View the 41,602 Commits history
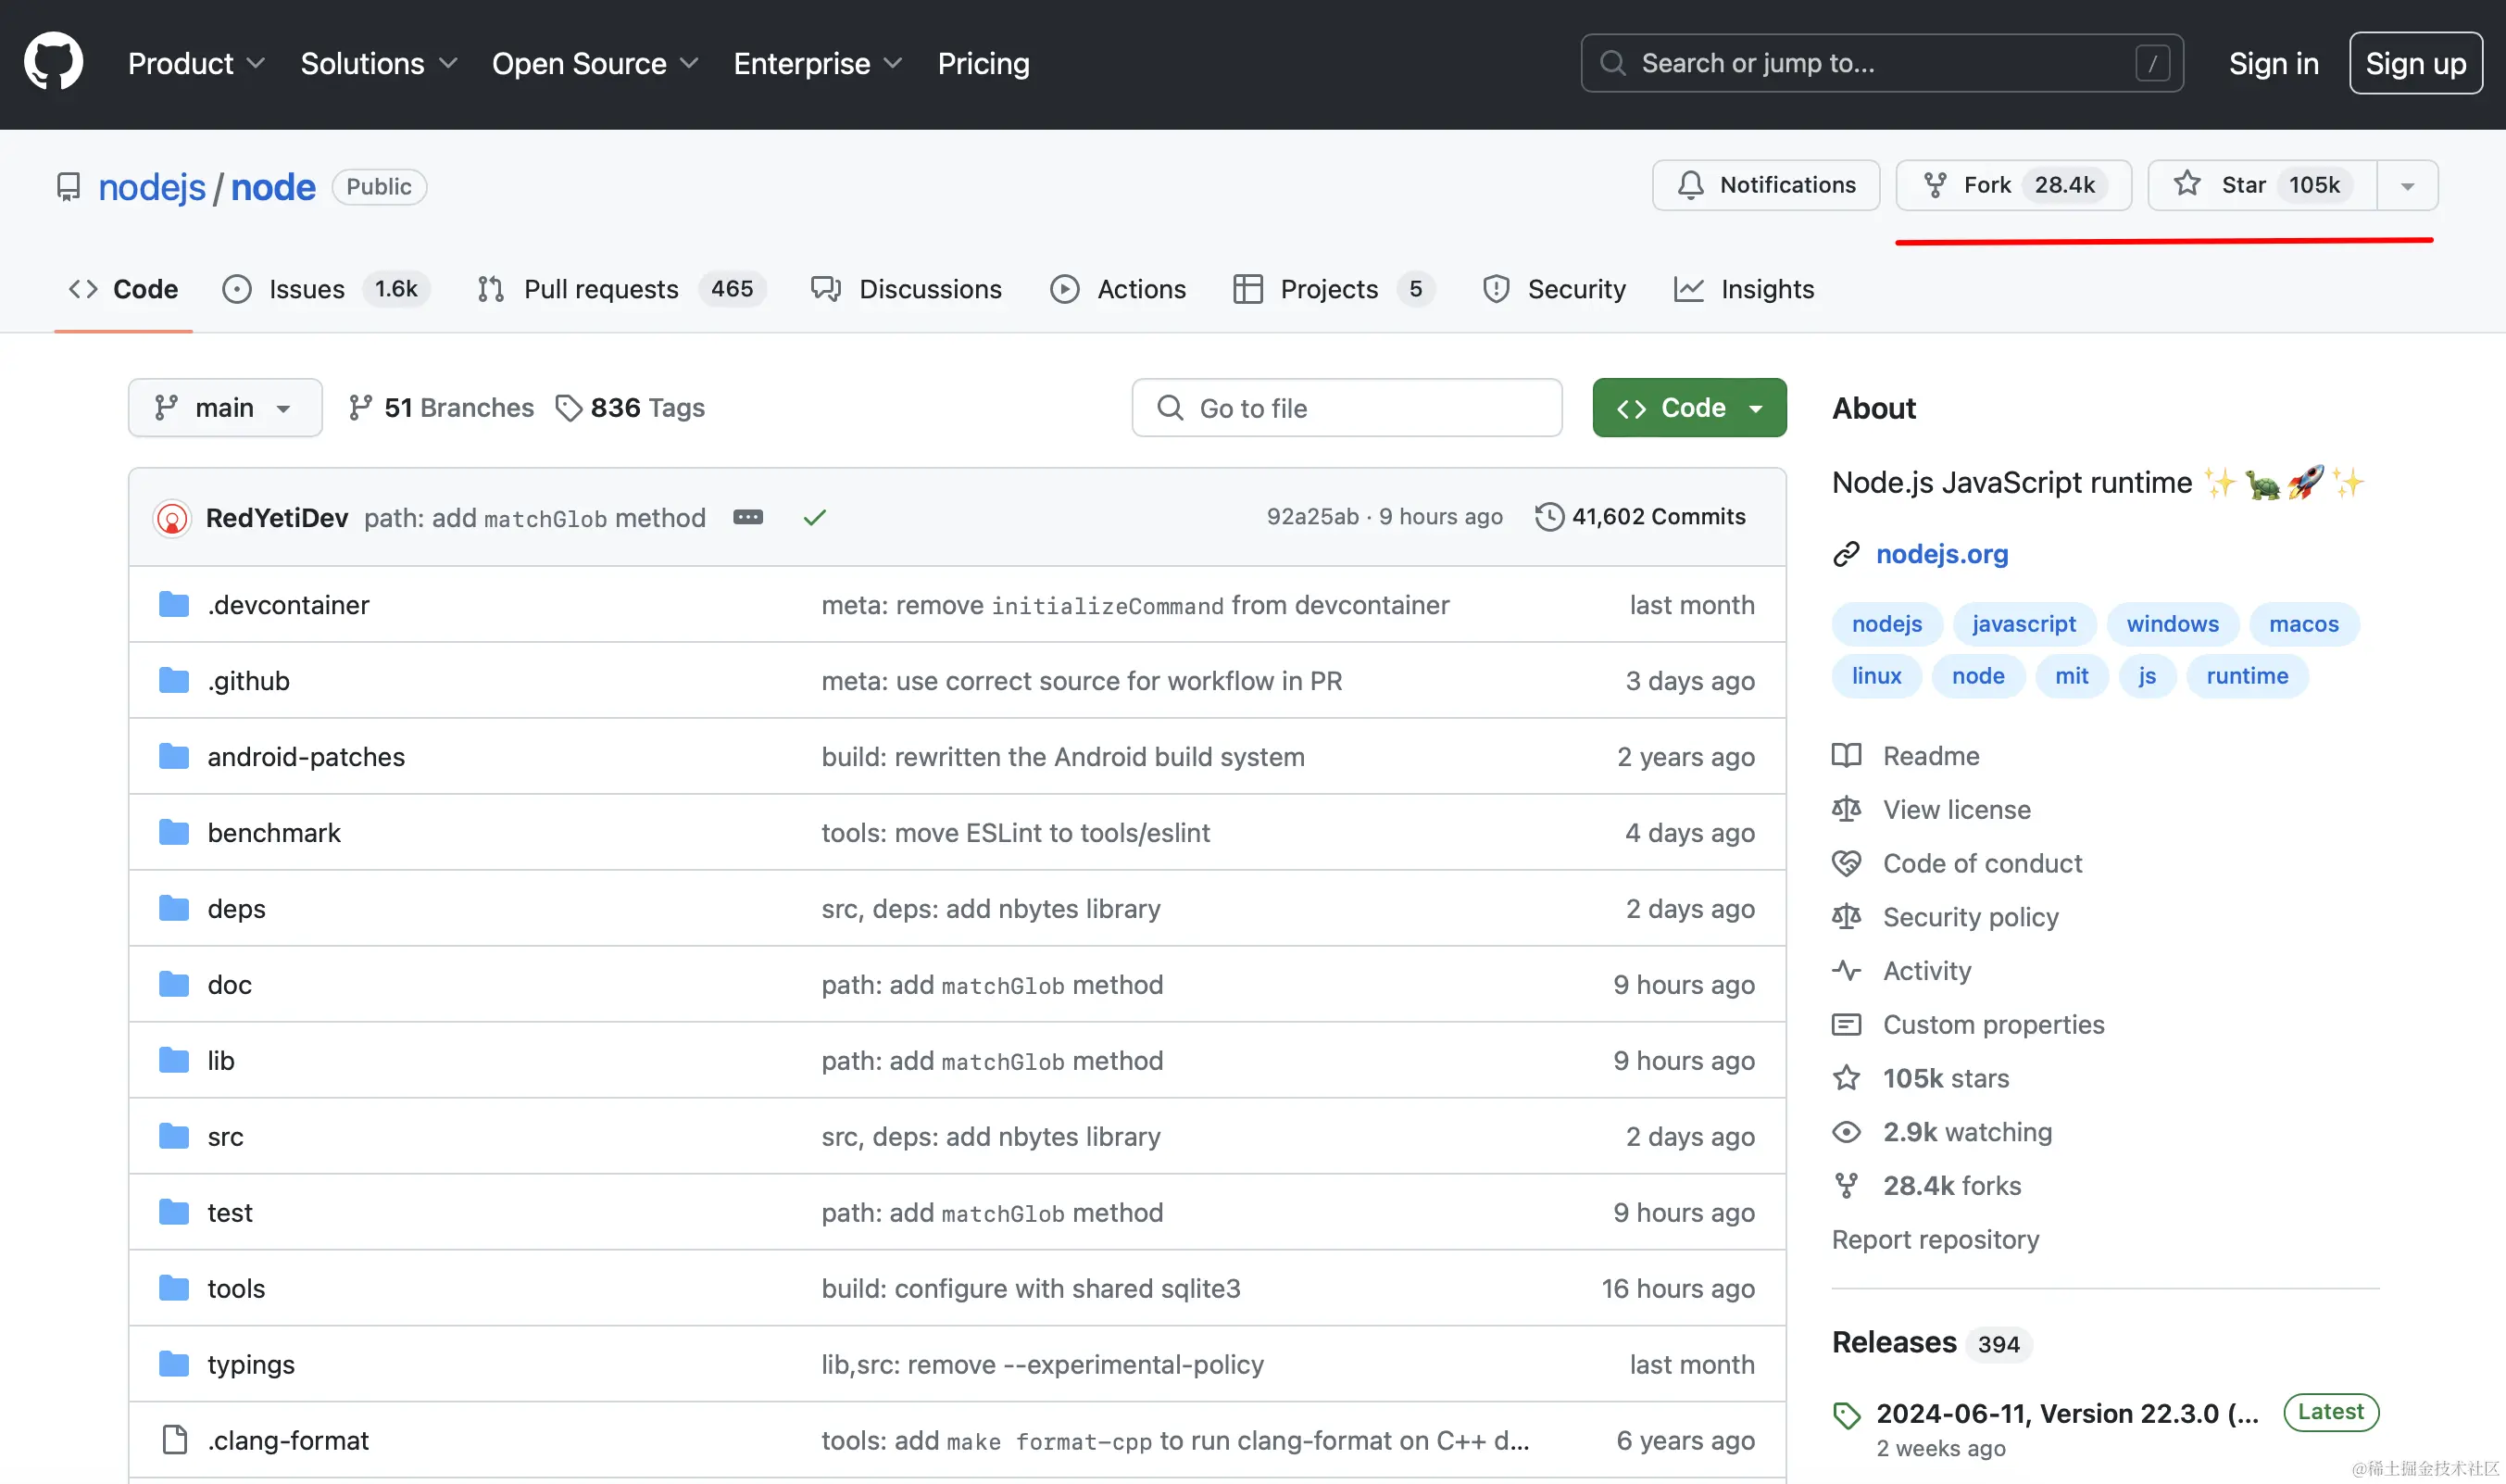The height and width of the screenshot is (1484, 2506). click(x=1639, y=516)
